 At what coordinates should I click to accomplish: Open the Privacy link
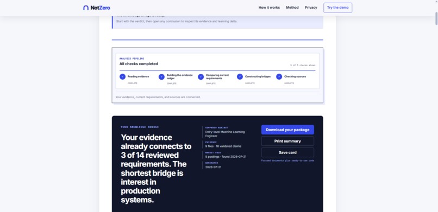(x=311, y=8)
